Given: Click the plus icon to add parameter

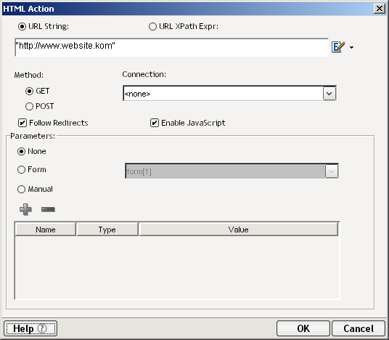Looking at the screenshot, I should (25, 209).
